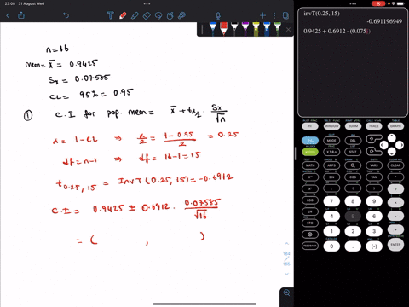The width and height of the screenshot is (409, 307).
Task: Open calculator settings gear key
Action: tap(310, 235)
